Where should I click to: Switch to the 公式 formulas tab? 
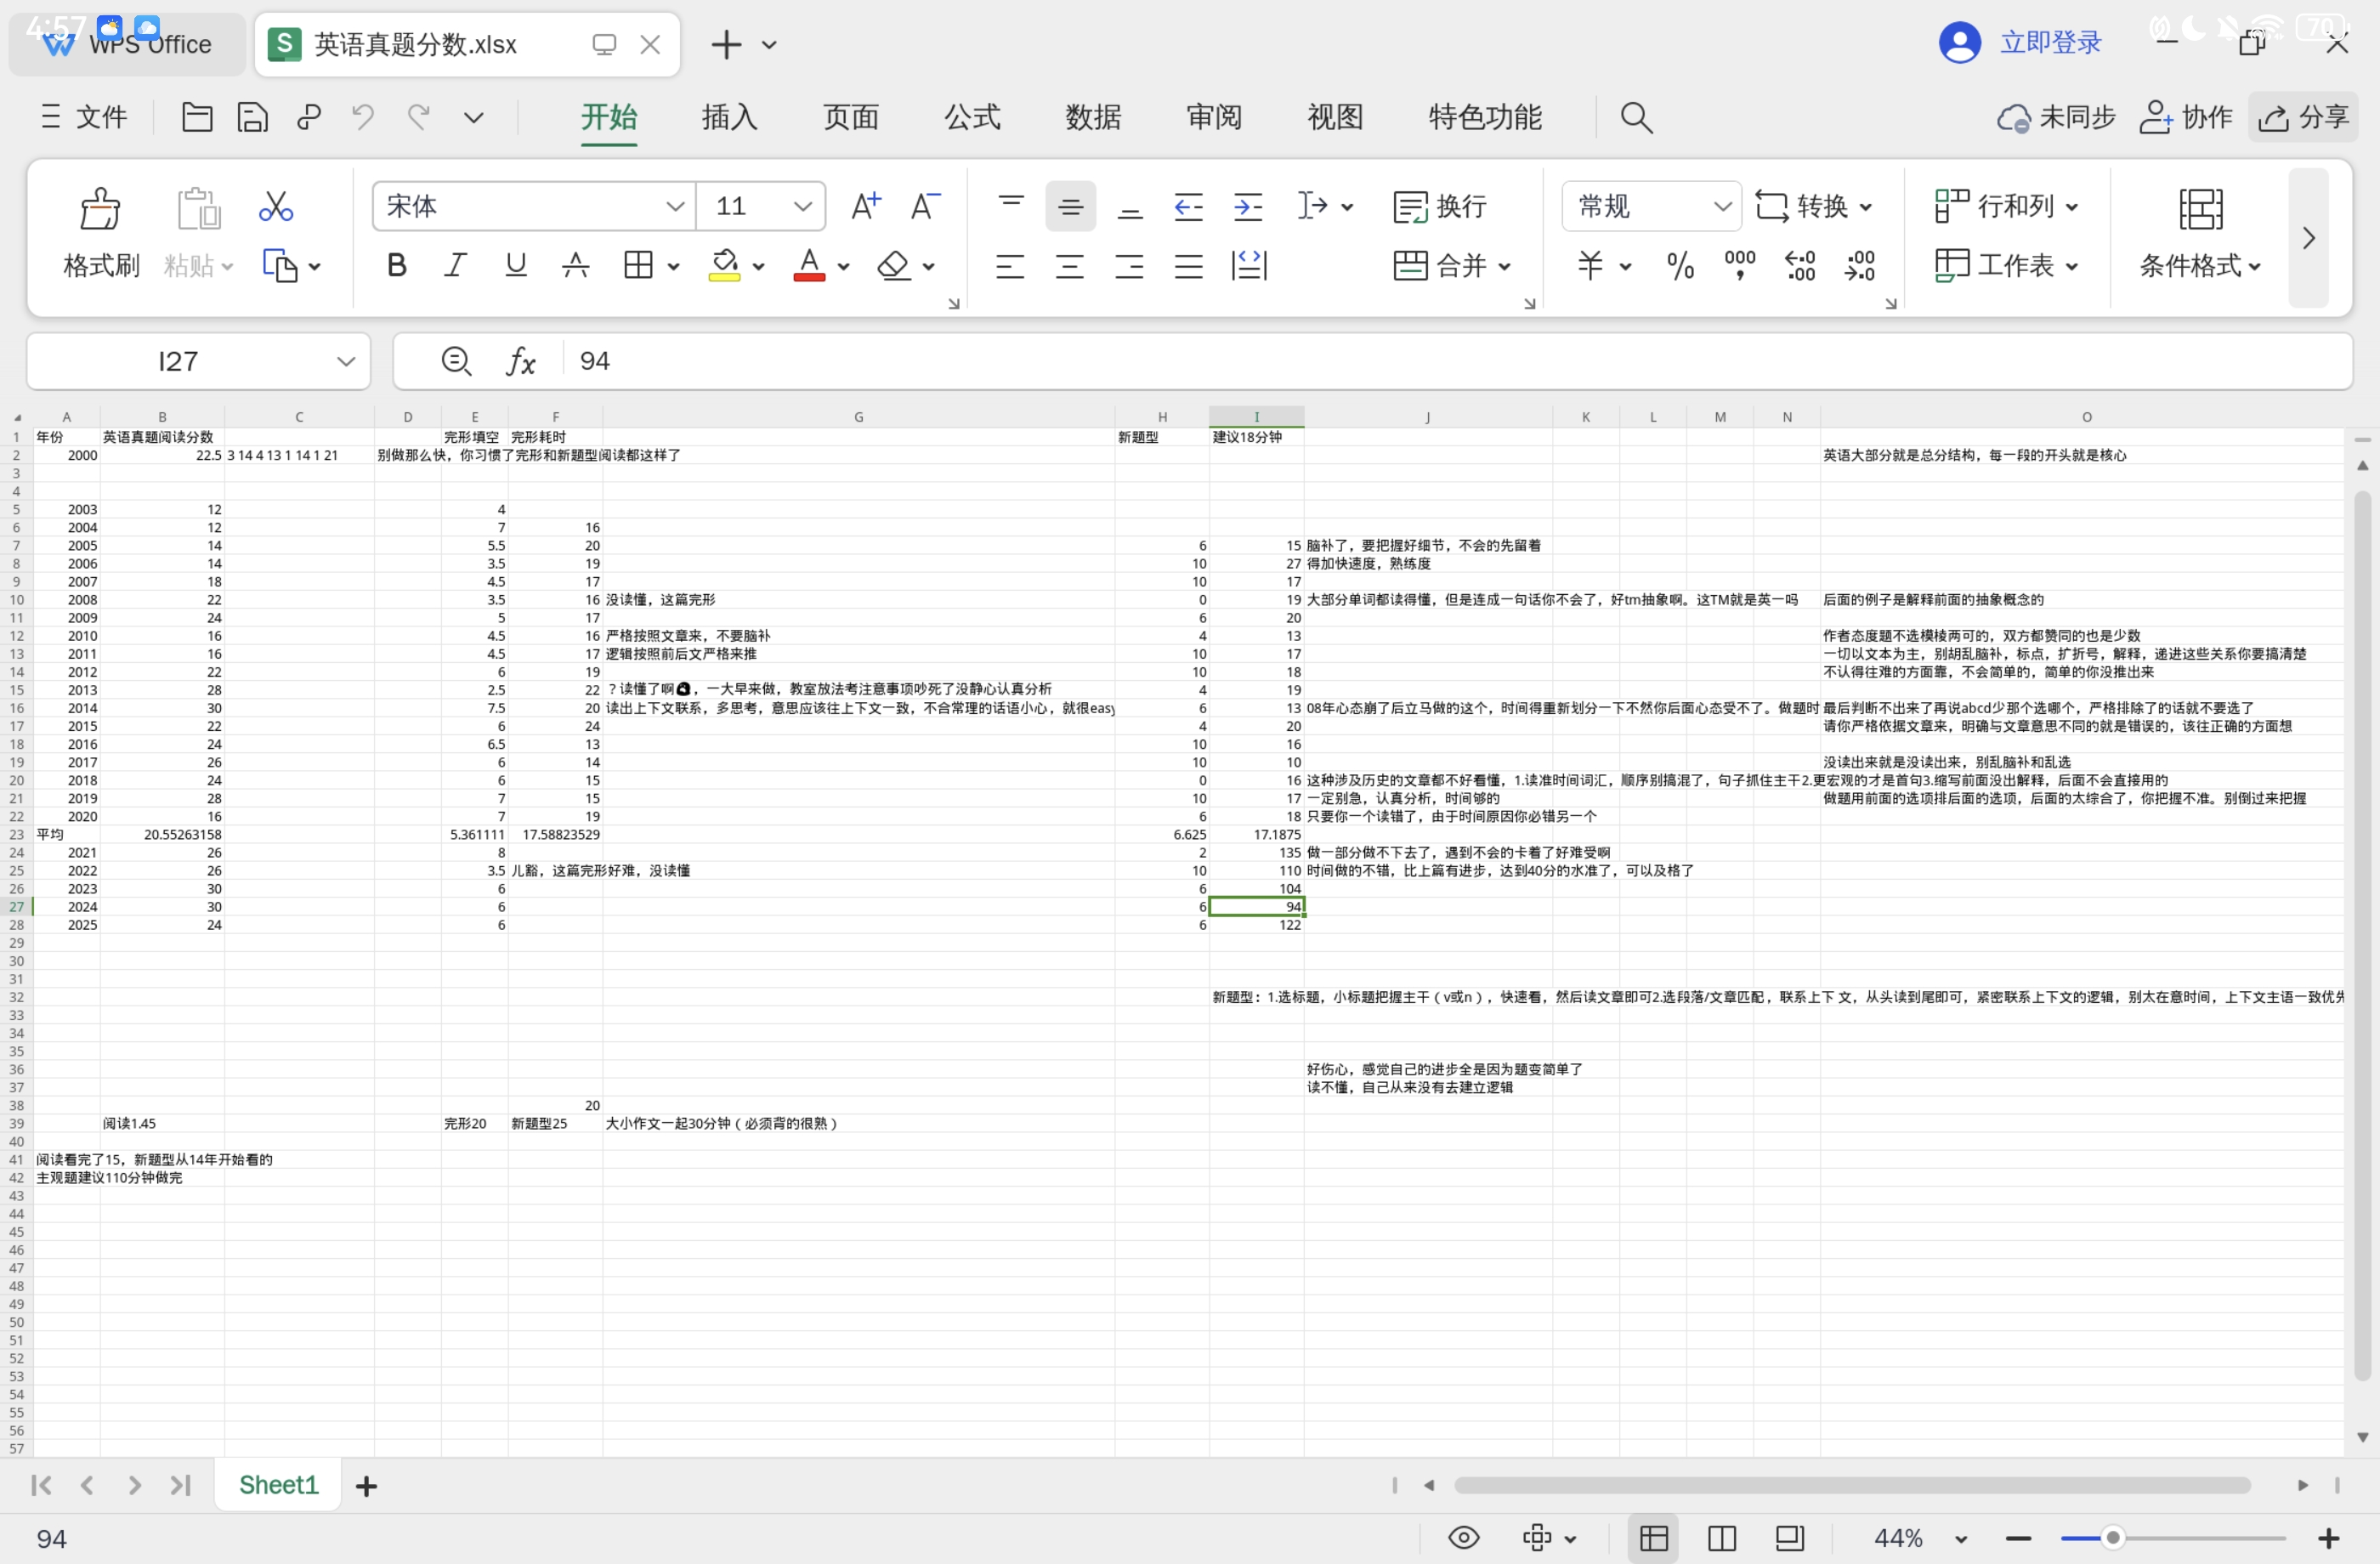point(972,117)
